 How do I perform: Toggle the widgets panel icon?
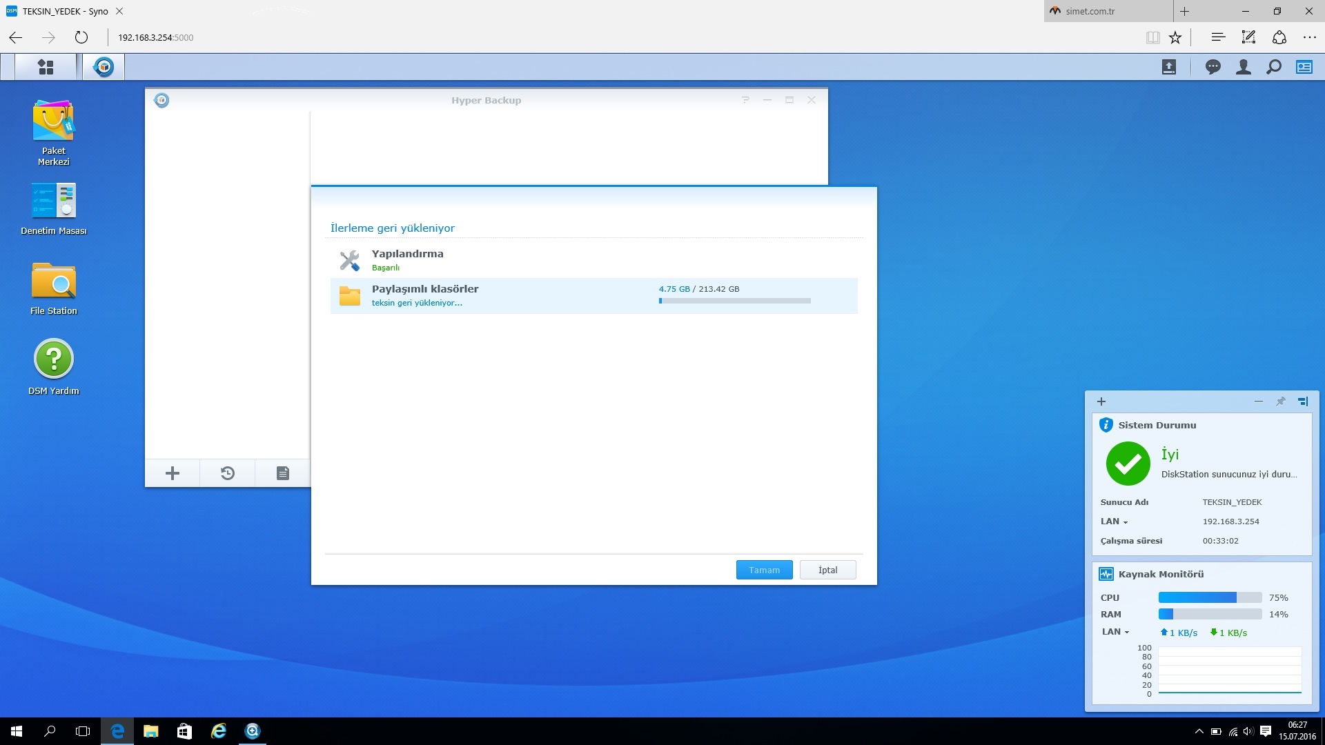[1304, 67]
